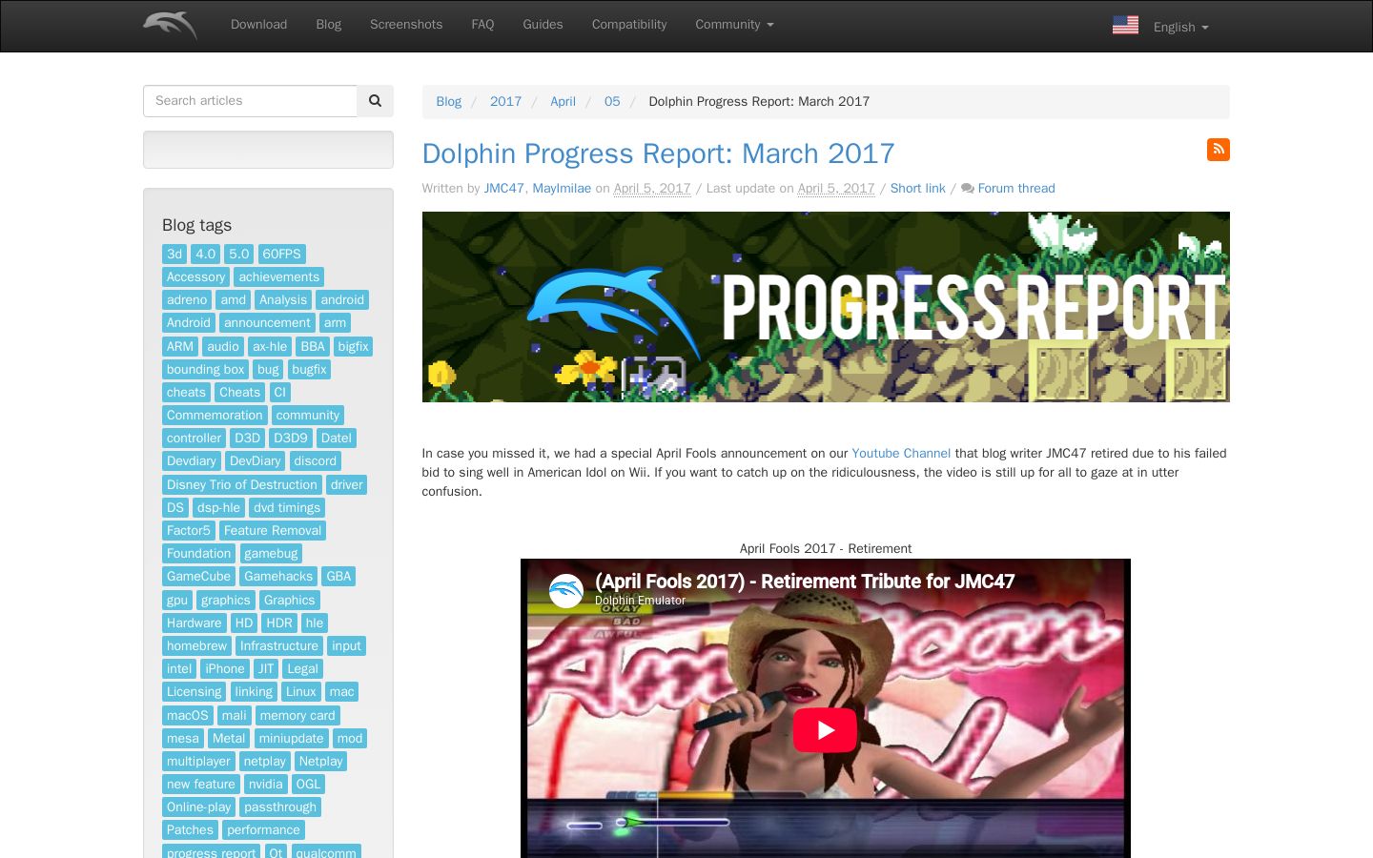
Task: Select the GameCube tag
Action: click(198, 577)
